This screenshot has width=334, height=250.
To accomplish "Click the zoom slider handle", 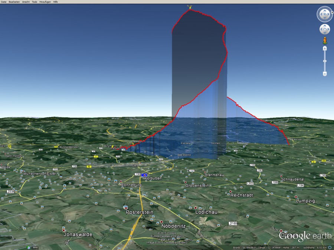I will tap(325, 61).
